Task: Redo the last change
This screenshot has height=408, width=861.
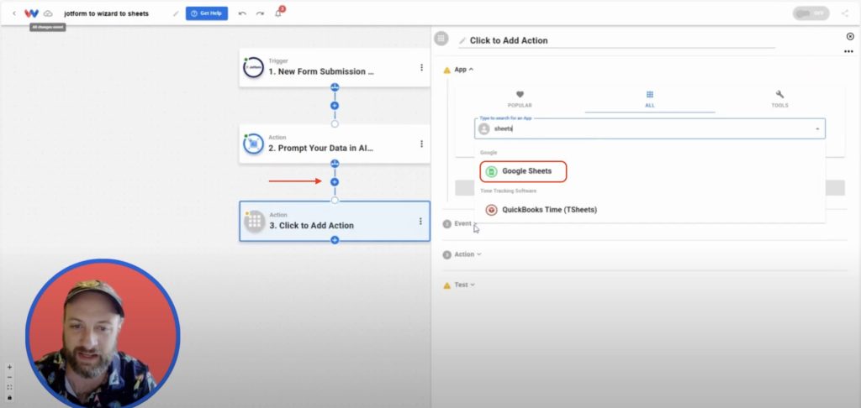Action: click(260, 13)
